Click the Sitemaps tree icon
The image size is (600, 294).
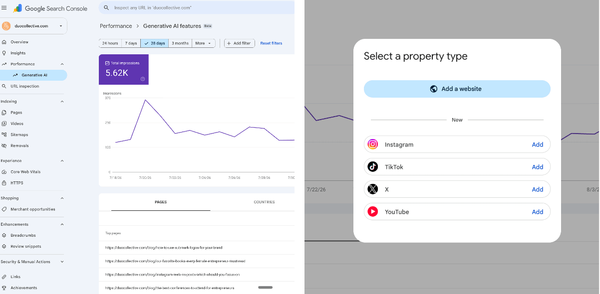pos(4,135)
